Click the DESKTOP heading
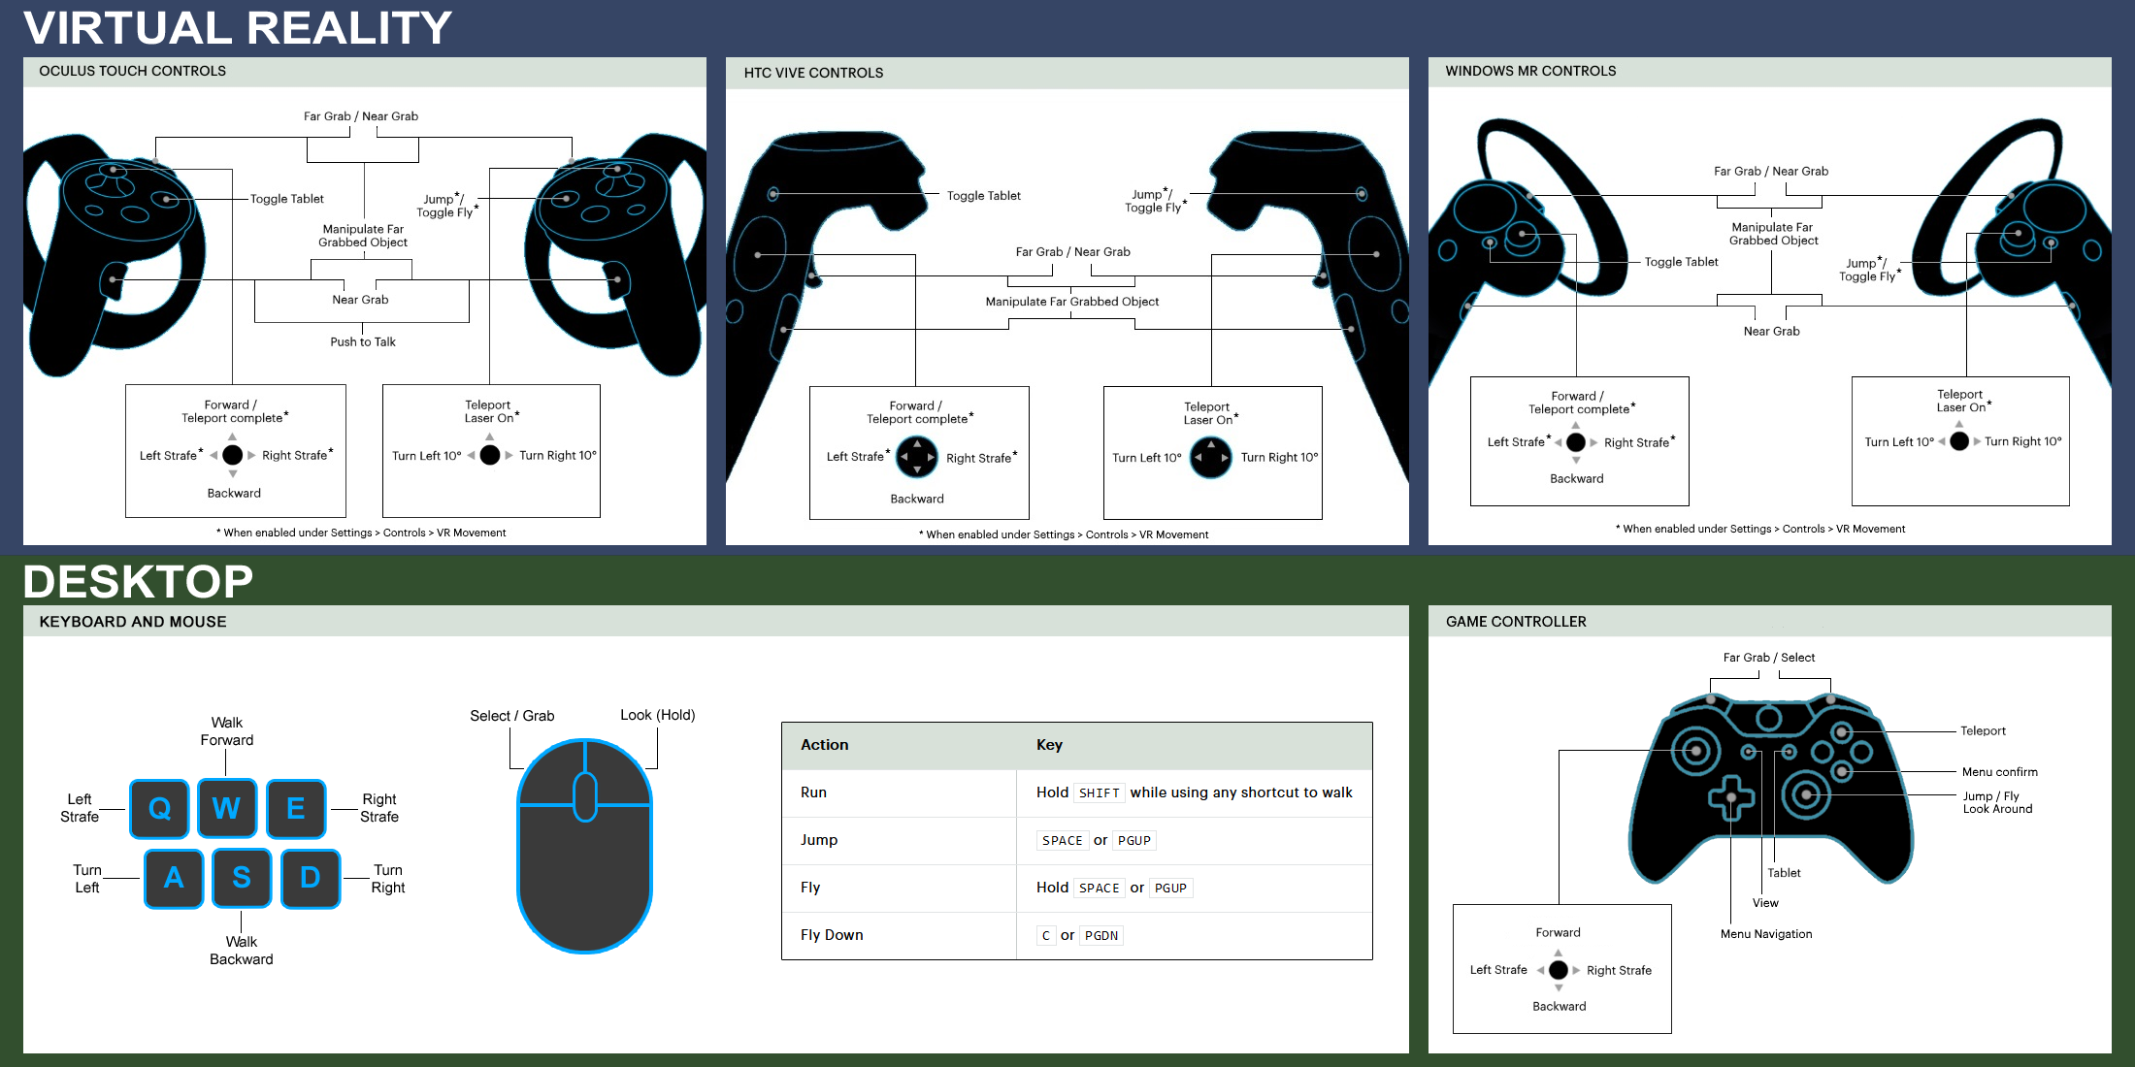Screen dimensions: 2135x1067 [x=138, y=582]
